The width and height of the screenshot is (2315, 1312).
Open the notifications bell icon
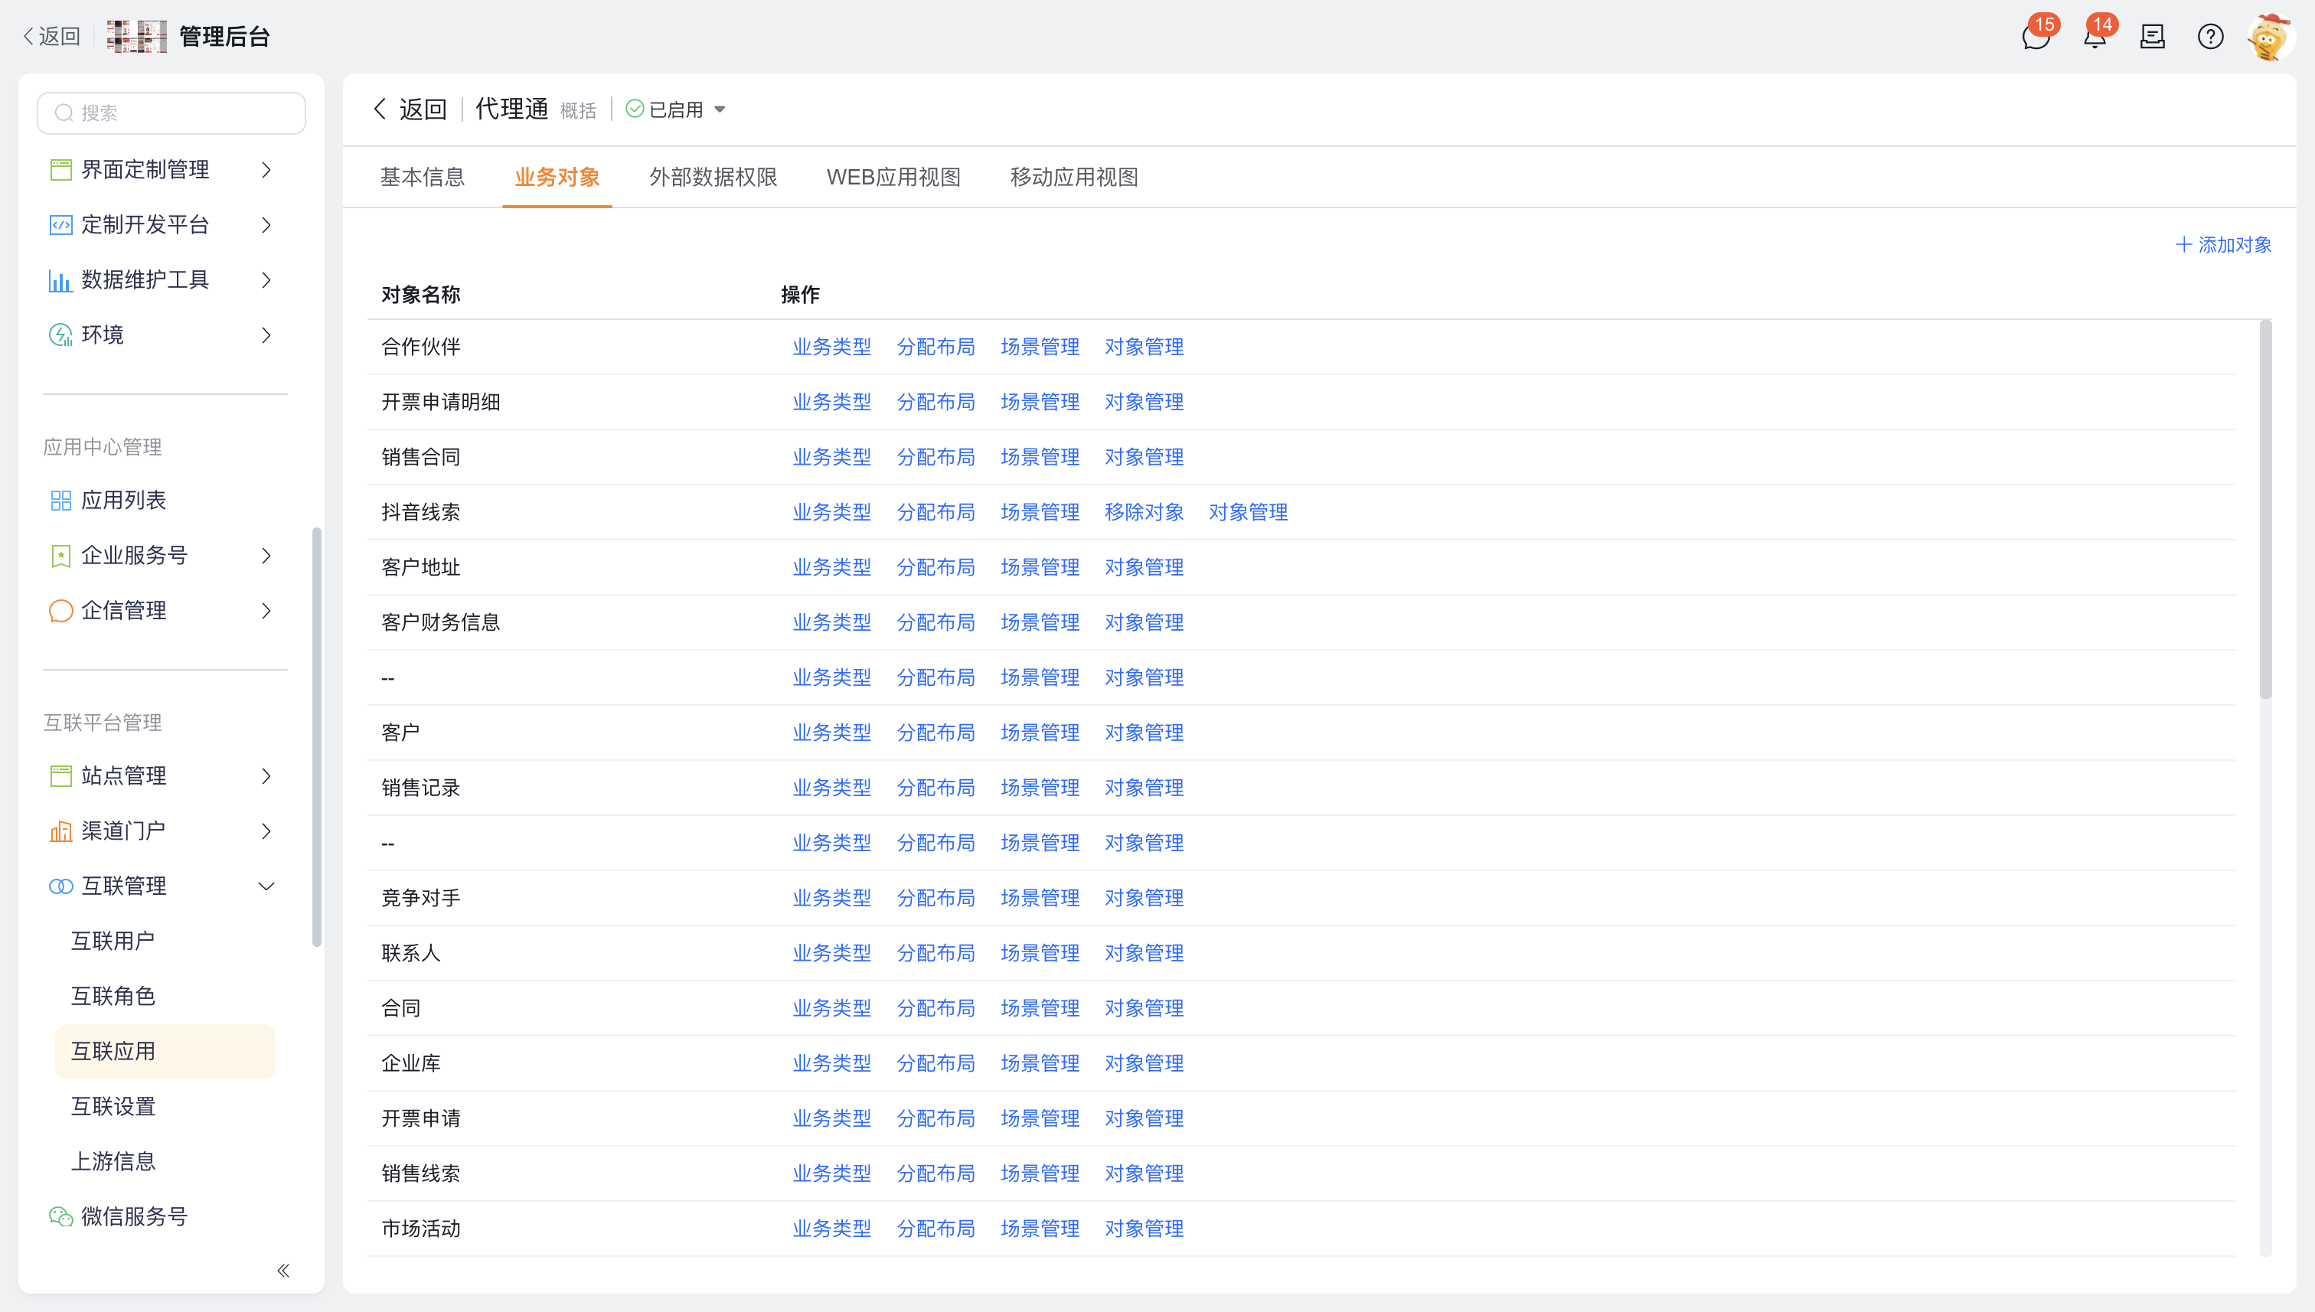pyautogui.click(x=2095, y=37)
